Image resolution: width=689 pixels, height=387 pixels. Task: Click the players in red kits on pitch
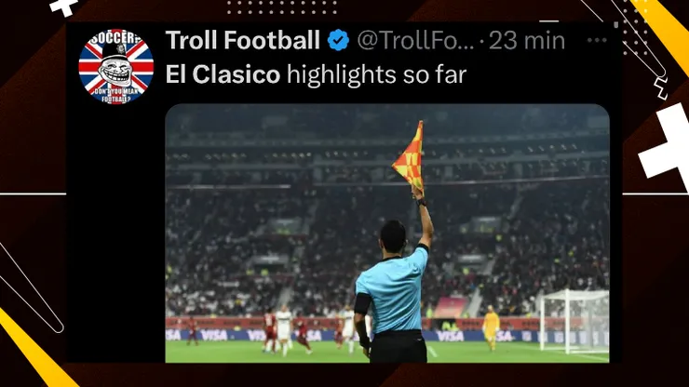coord(286,330)
